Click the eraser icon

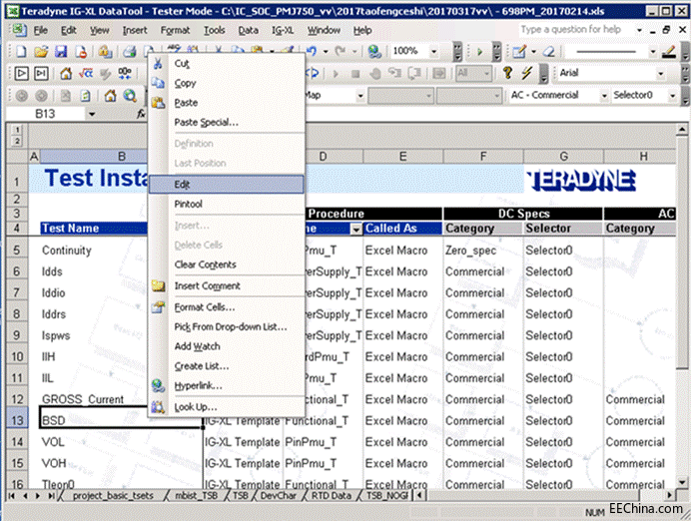tap(549, 52)
